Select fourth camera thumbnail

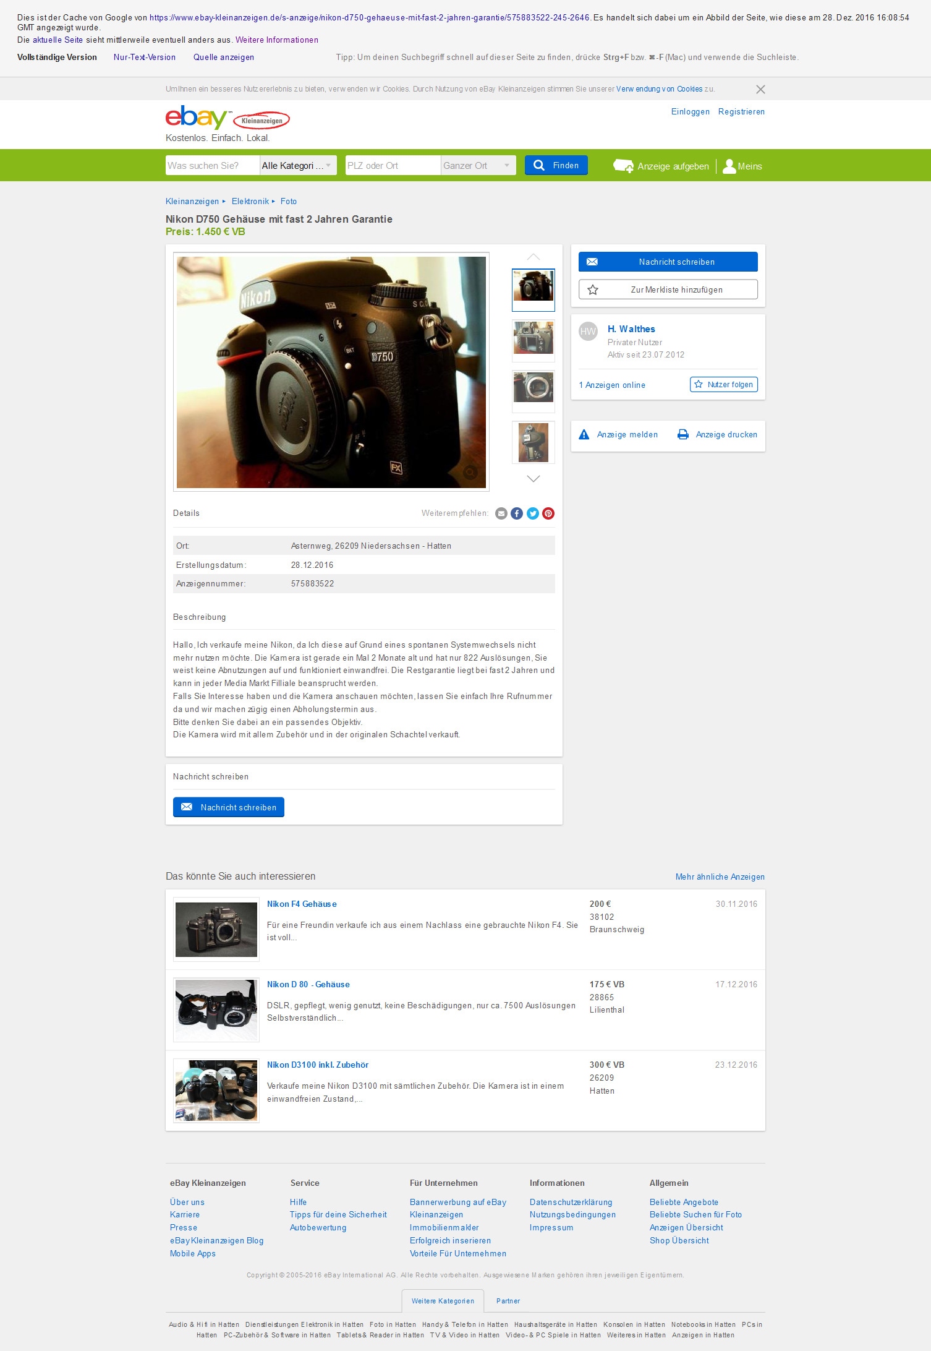tap(534, 442)
